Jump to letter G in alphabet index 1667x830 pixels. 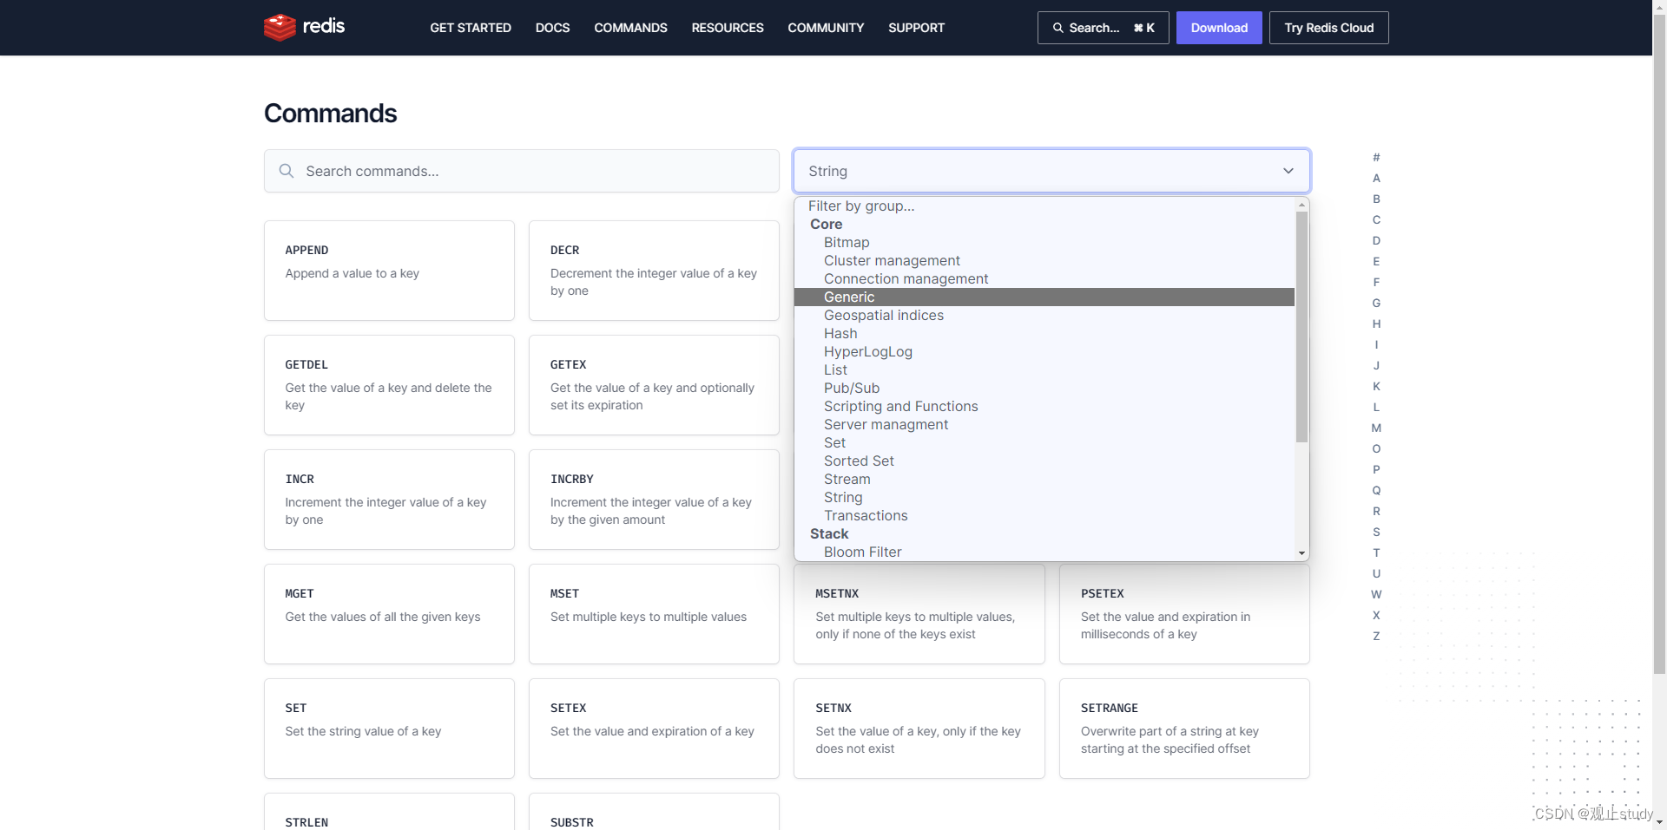click(x=1376, y=303)
